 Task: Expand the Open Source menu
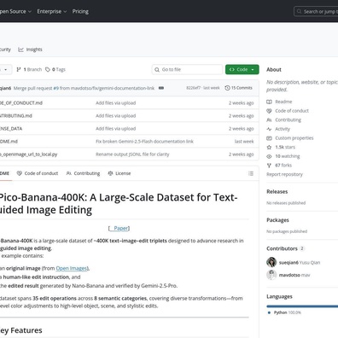tap(15, 11)
